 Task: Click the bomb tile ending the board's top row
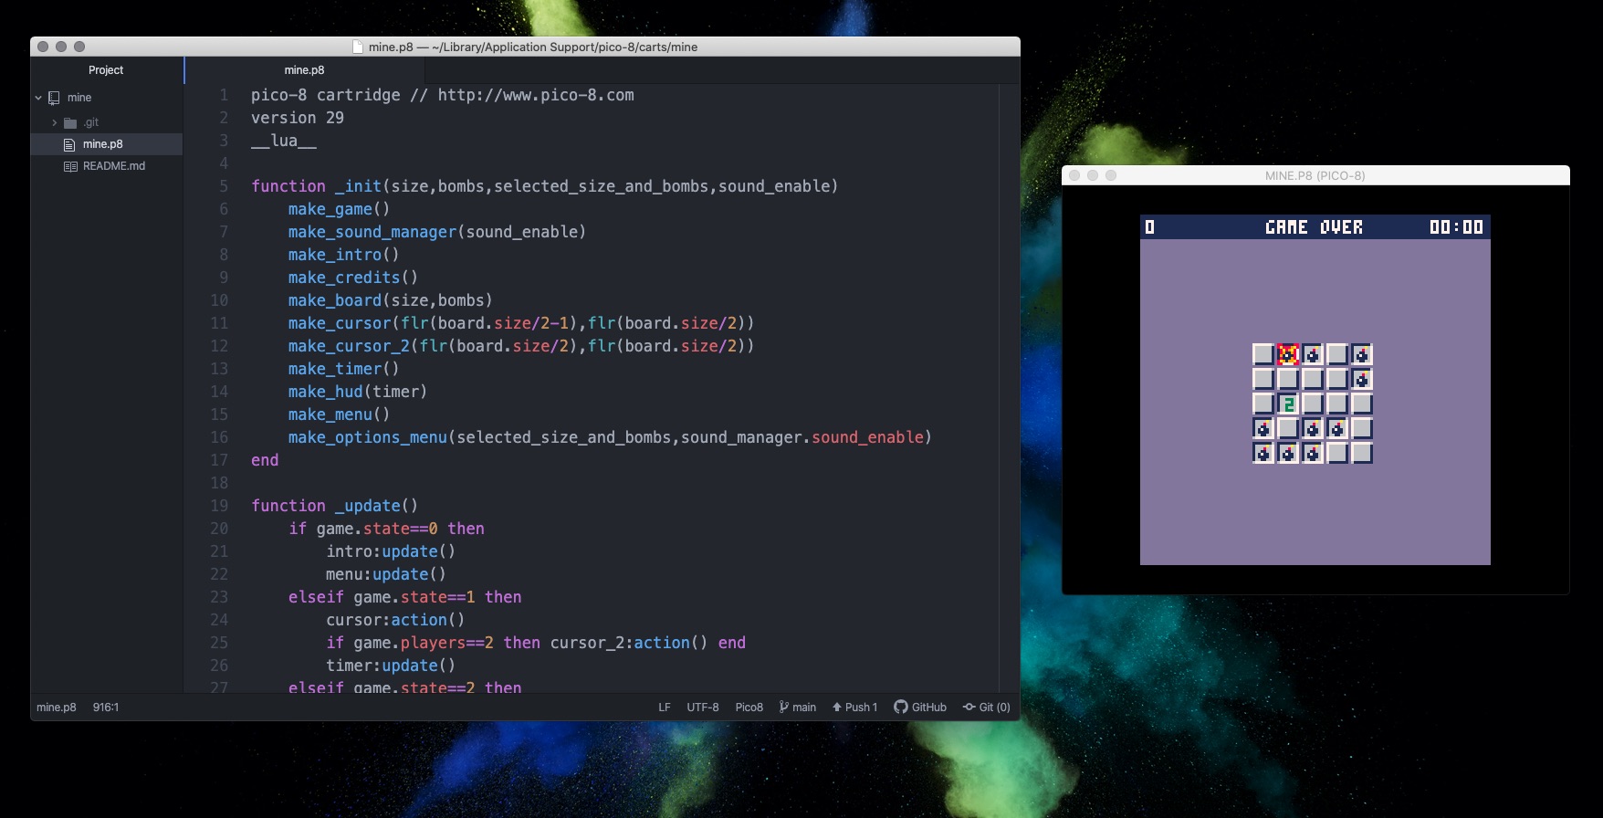pyautogui.click(x=1362, y=354)
